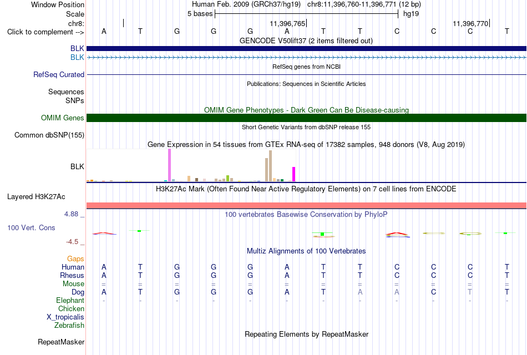Click base A beneath the 11,396,765 marker
527x355 pixels.
click(x=287, y=31)
